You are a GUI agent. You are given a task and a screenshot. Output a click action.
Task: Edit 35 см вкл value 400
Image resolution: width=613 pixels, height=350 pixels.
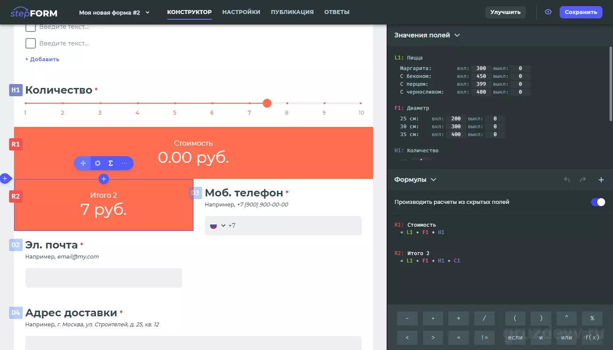click(x=455, y=135)
